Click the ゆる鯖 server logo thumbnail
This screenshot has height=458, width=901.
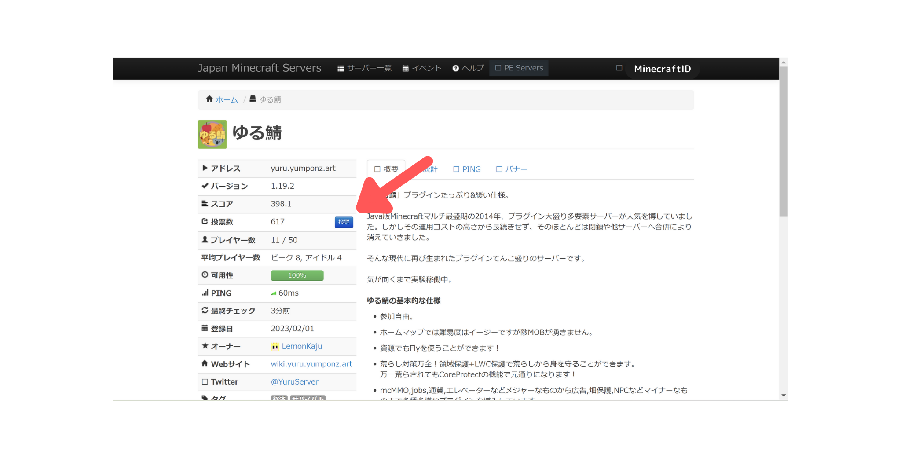212,134
